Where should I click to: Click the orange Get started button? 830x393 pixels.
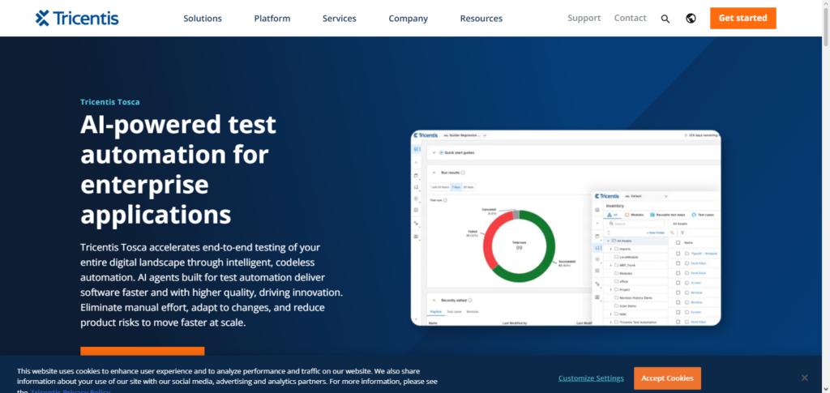coord(742,18)
